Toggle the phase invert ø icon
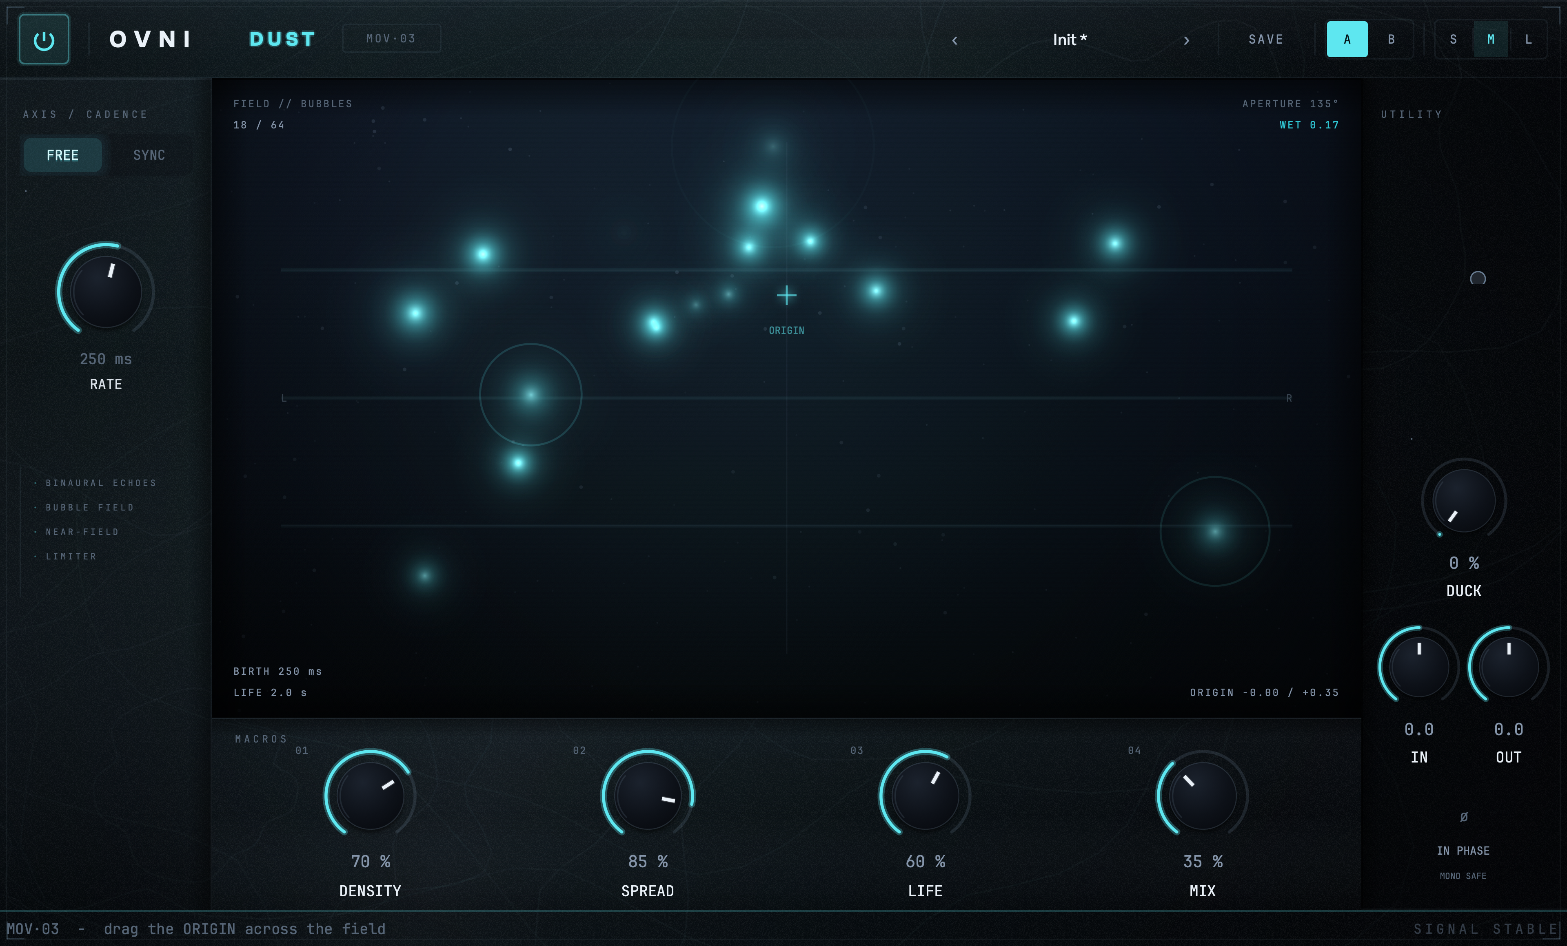Image resolution: width=1567 pixels, height=946 pixels. (1463, 817)
